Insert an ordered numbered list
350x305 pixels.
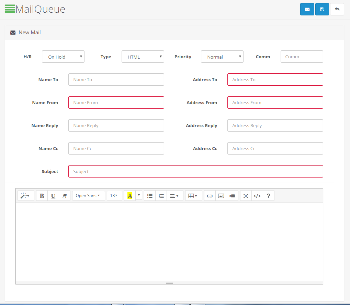click(161, 196)
